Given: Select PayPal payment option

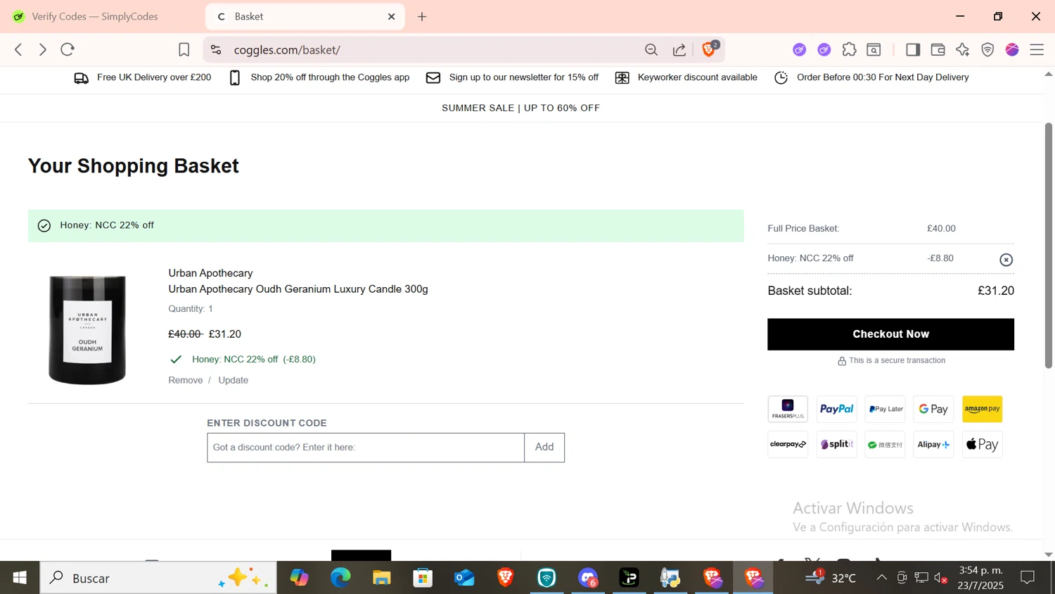Looking at the screenshot, I should click(x=836, y=409).
